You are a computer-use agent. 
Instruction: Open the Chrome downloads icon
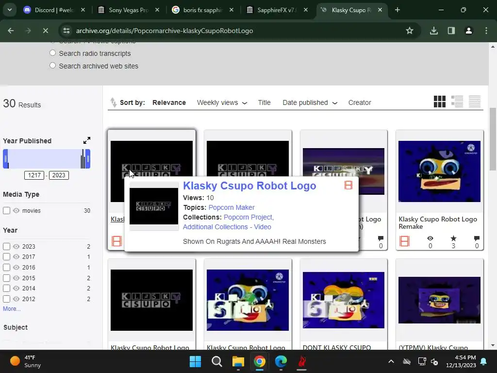[433, 31]
